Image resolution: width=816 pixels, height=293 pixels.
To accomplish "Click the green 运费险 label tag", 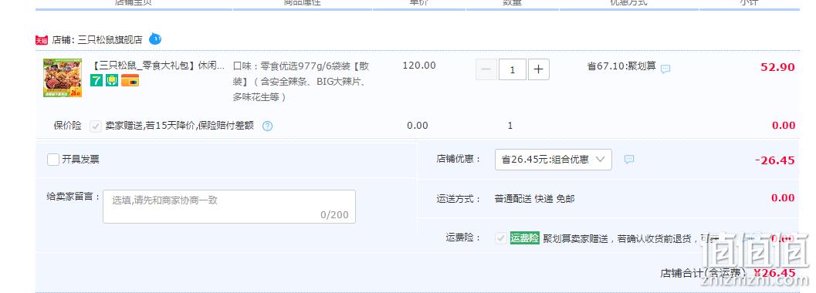I will click(x=525, y=238).
